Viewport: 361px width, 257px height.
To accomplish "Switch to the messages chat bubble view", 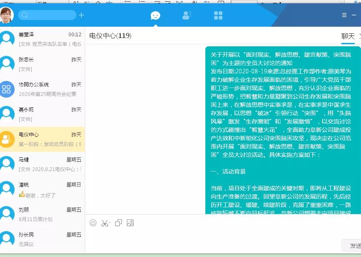I will (x=155, y=15).
